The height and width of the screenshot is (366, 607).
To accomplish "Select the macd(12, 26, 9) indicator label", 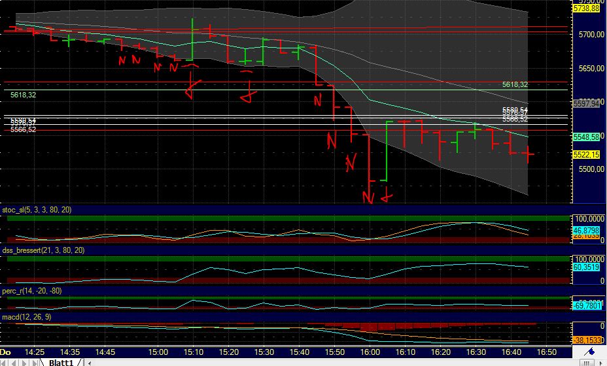I will point(26,317).
